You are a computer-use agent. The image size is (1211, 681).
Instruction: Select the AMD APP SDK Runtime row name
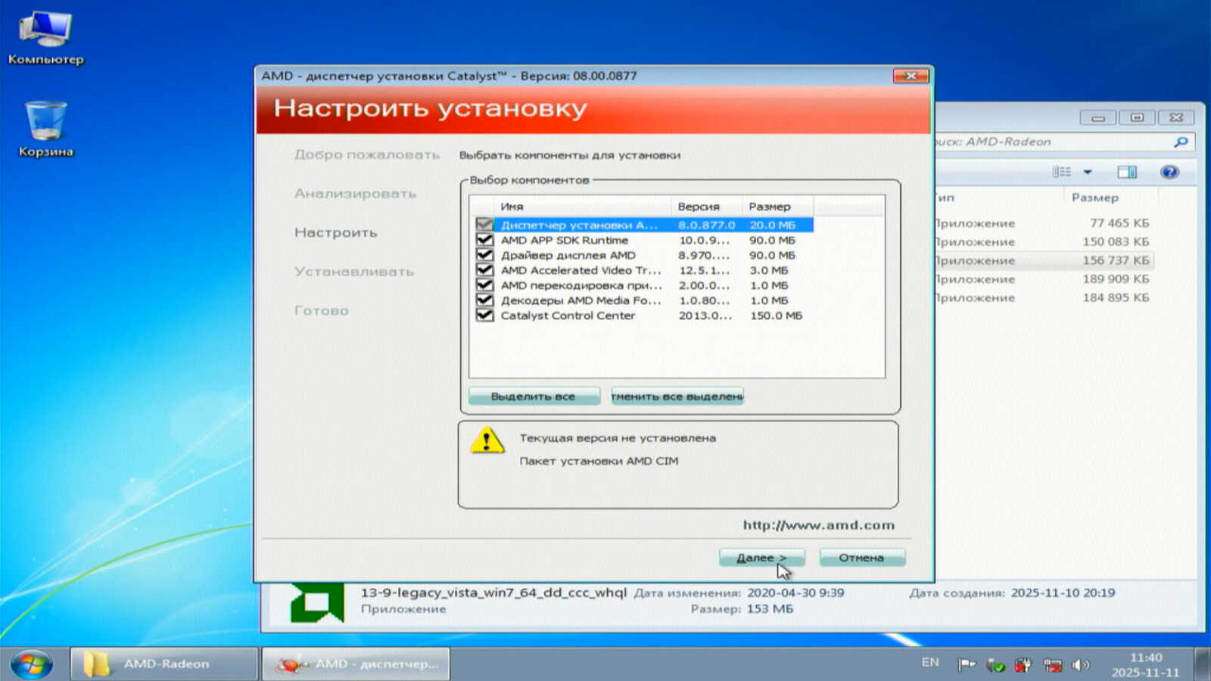[x=564, y=240]
